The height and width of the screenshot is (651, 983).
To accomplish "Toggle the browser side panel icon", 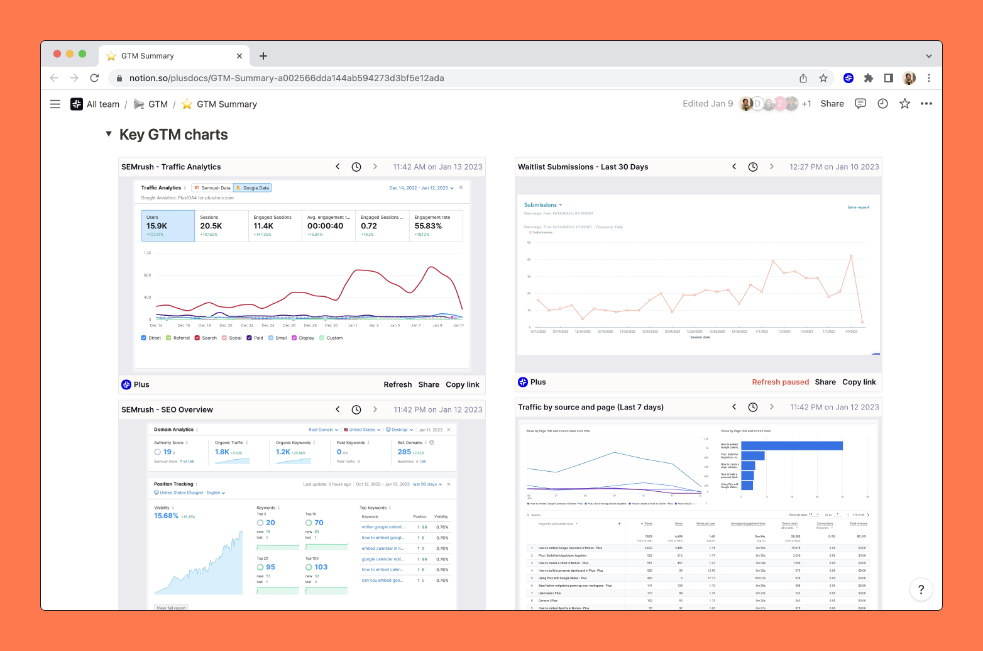I will (889, 78).
